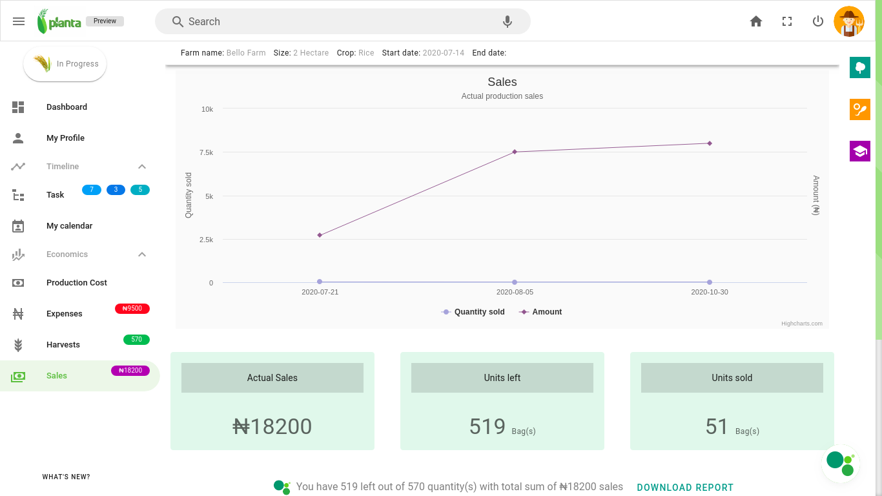
Task: Click the ₦18200 sales badge
Action: [x=130, y=371]
